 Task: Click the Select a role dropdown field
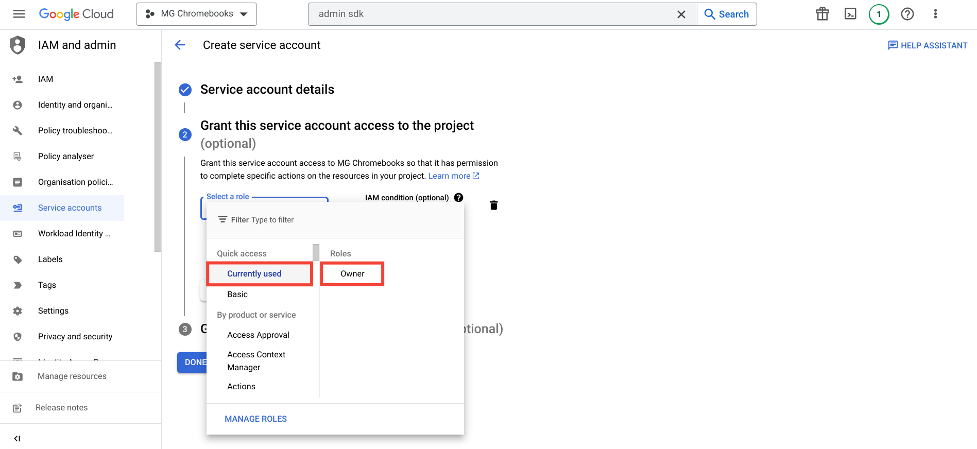click(264, 208)
